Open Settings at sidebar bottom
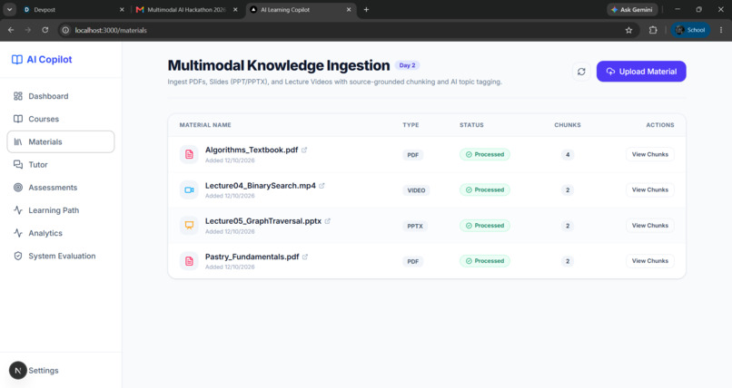732x388 pixels. (44, 370)
